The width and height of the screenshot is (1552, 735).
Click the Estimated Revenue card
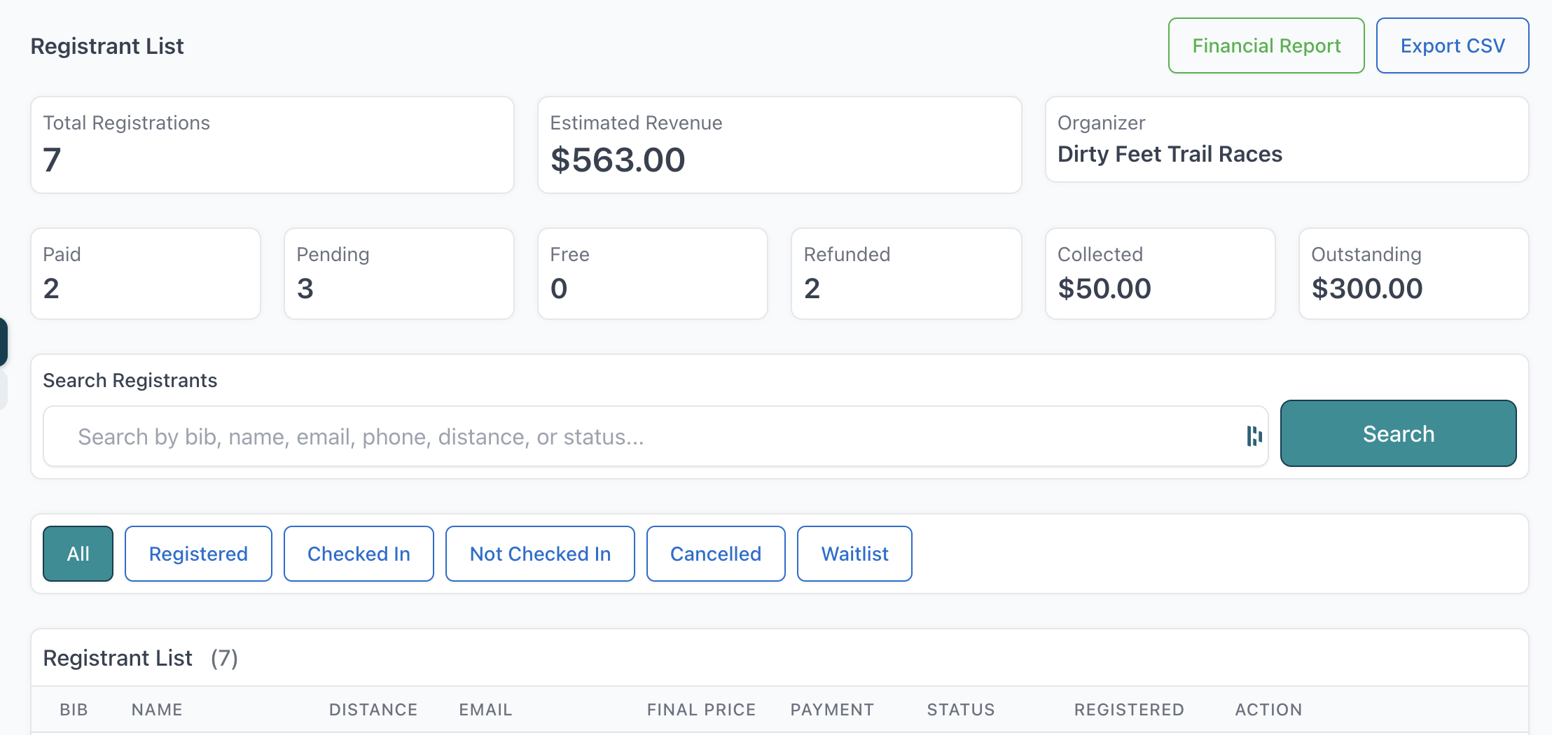780,145
